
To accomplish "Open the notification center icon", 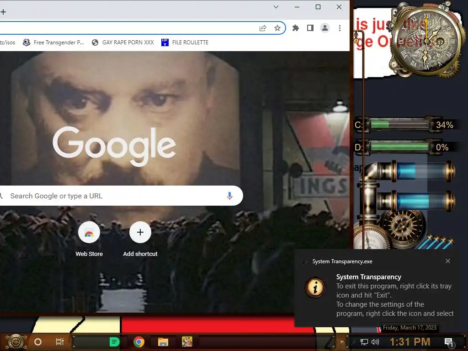I will point(449,342).
